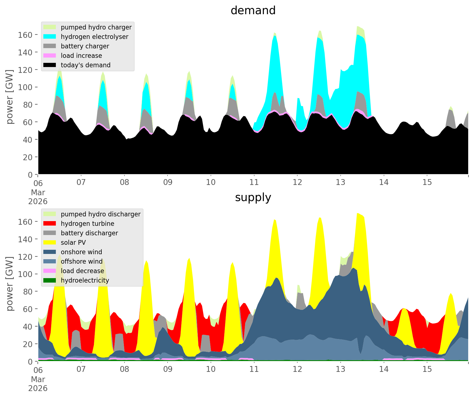
Task: Click the 160 tick on demand y-axis
Action: pyautogui.click(x=25, y=35)
